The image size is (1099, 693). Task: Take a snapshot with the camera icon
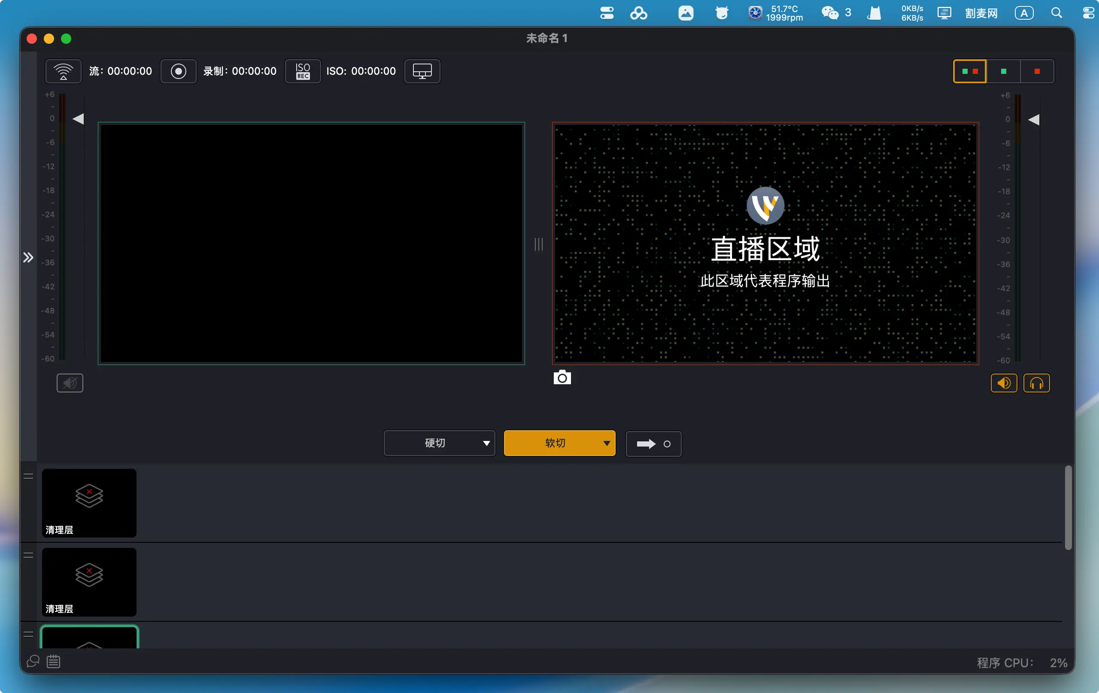[x=562, y=378]
